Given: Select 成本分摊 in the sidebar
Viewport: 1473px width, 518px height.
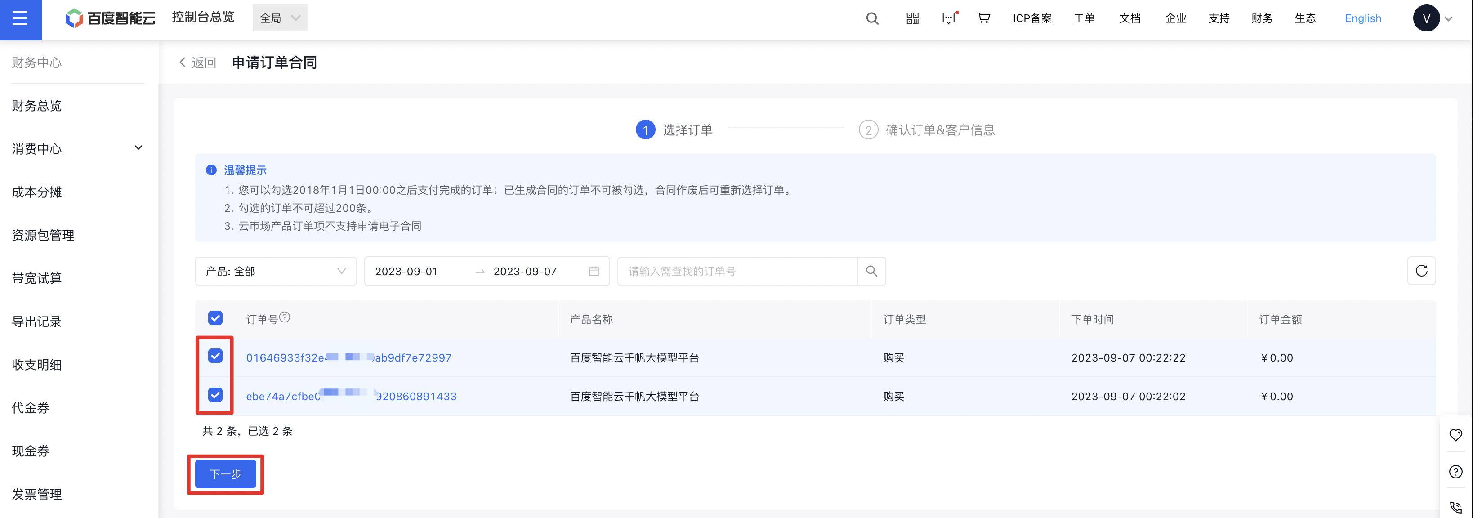Looking at the screenshot, I should (x=36, y=192).
